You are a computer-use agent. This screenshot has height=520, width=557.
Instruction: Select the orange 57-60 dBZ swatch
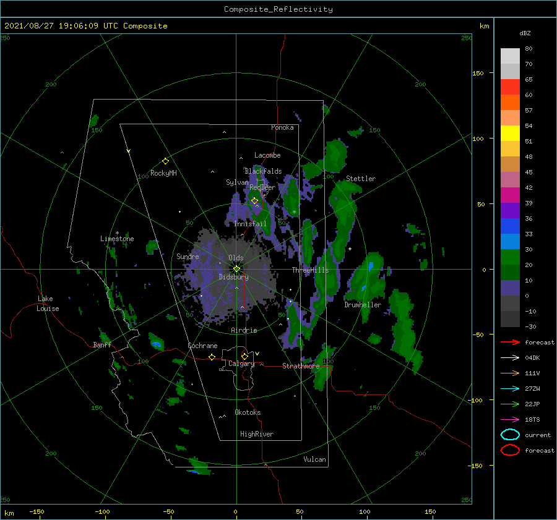[510, 103]
